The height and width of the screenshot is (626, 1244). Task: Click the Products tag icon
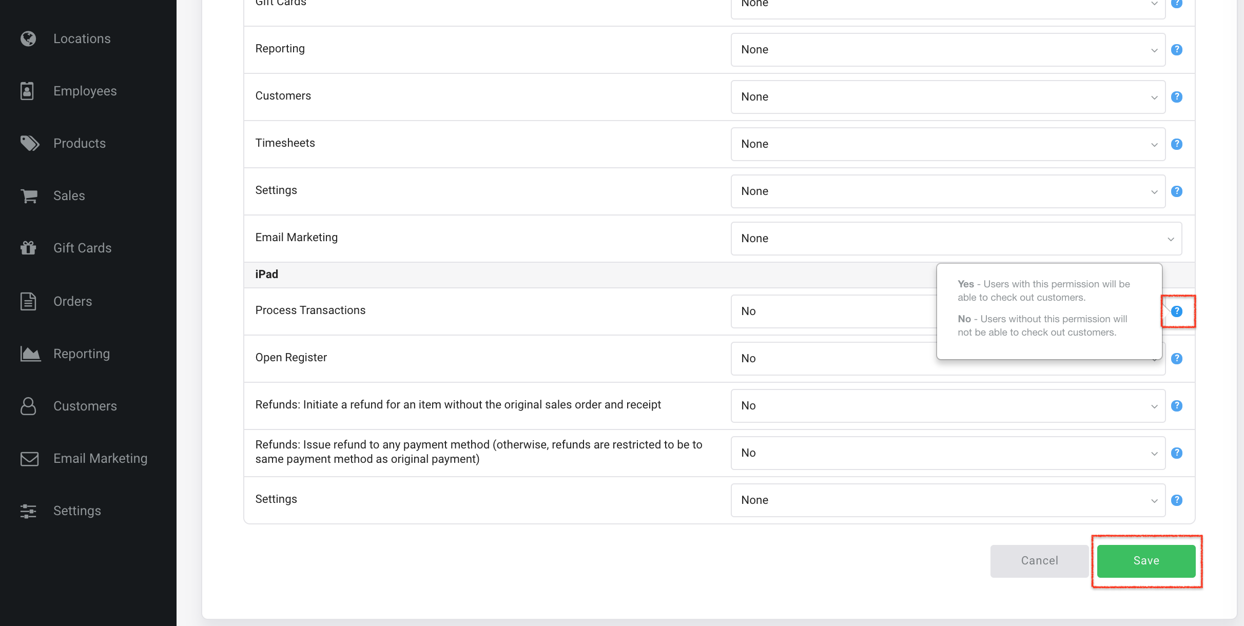(x=30, y=143)
